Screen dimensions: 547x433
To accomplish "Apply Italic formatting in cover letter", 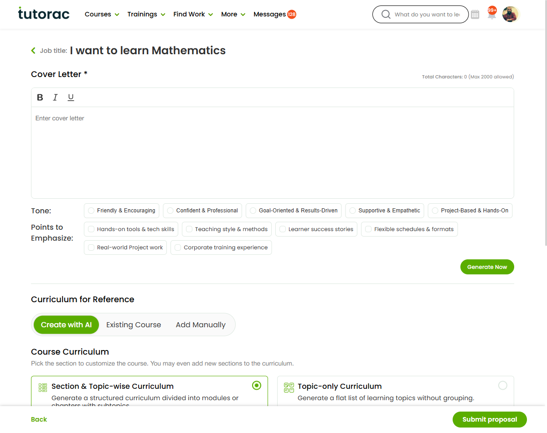I will (55, 97).
